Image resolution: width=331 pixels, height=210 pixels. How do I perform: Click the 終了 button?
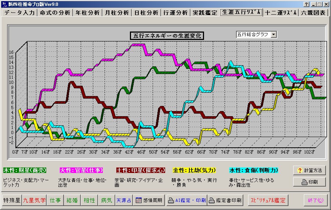coord(316,200)
